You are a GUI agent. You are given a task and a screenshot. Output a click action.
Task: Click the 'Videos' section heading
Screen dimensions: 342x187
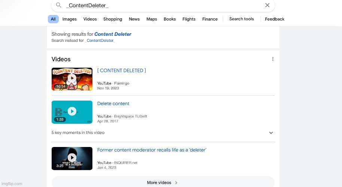pyautogui.click(x=61, y=59)
